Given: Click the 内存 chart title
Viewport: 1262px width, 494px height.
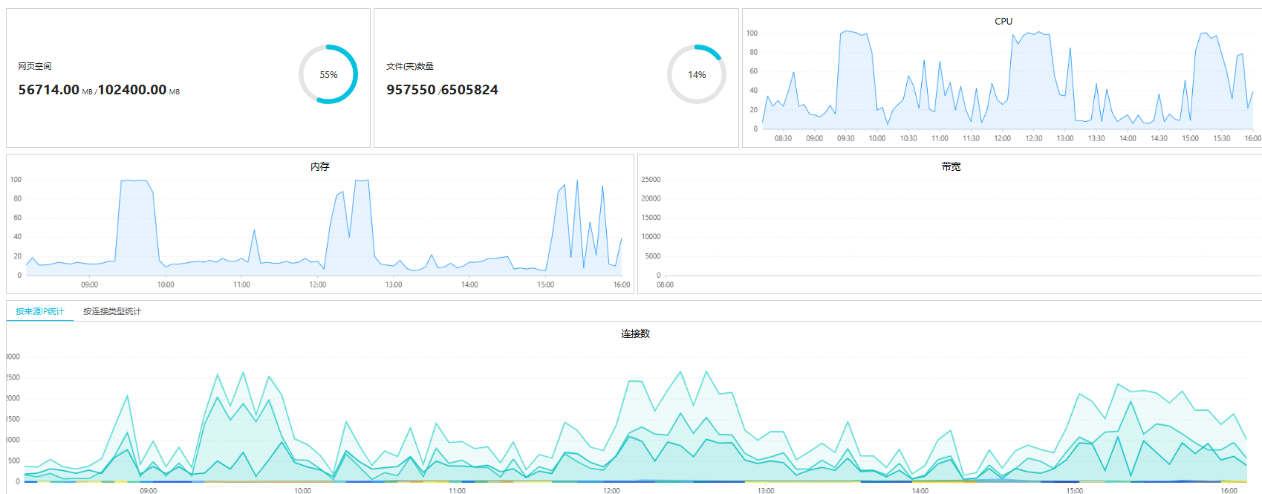Looking at the screenshot, I should [319, 166].
